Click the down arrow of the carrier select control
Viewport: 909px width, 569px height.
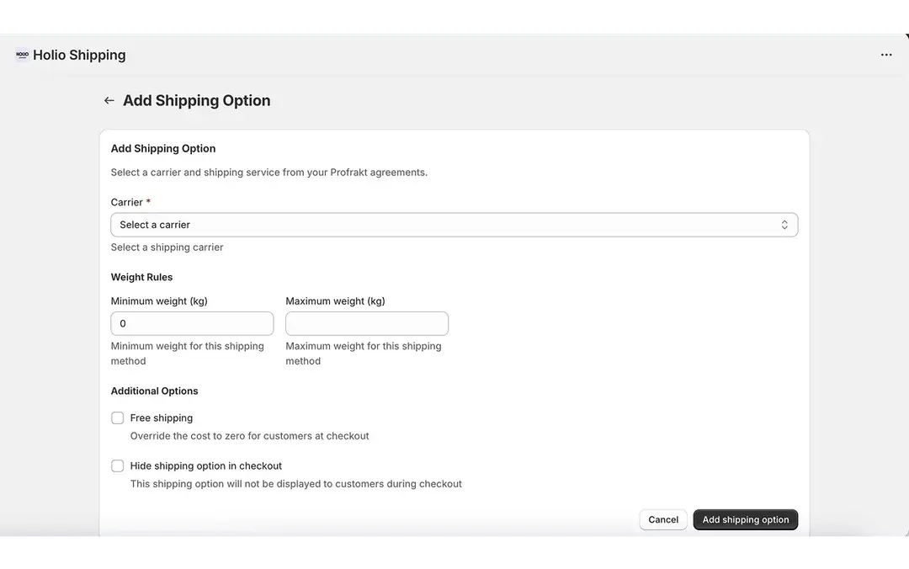pos(784,228)
